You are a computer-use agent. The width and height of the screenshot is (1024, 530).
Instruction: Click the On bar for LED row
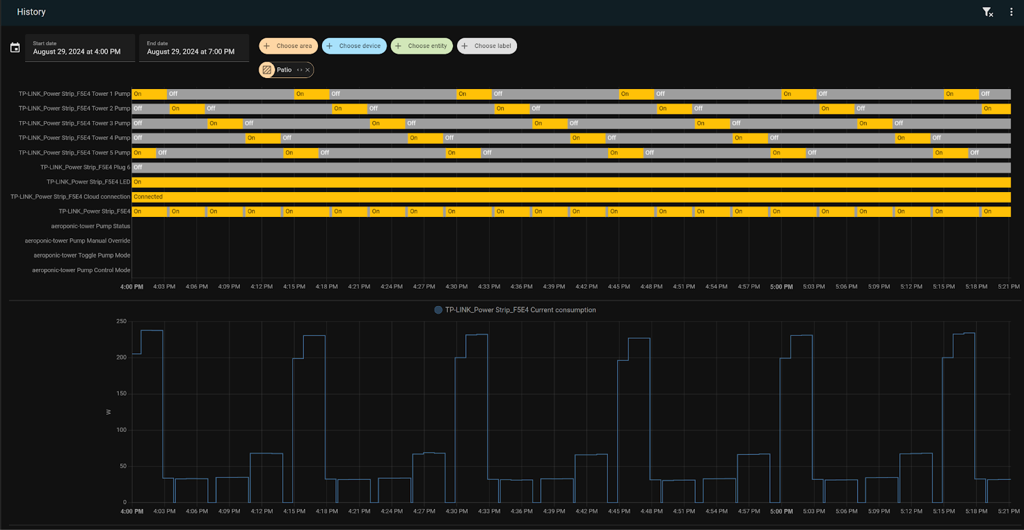point(571,182)
